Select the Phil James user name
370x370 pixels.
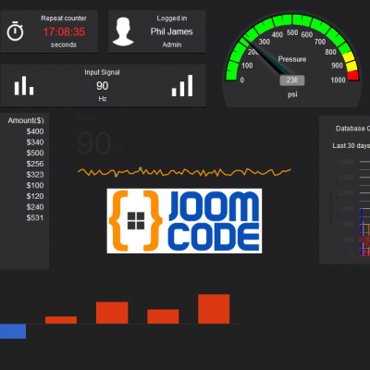click(171, 31)
